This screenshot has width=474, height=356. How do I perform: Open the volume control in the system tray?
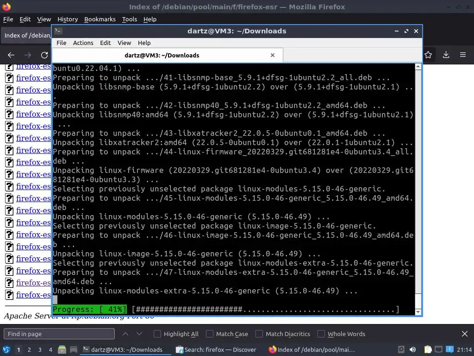pyautogui.click(x=412, y=350)
